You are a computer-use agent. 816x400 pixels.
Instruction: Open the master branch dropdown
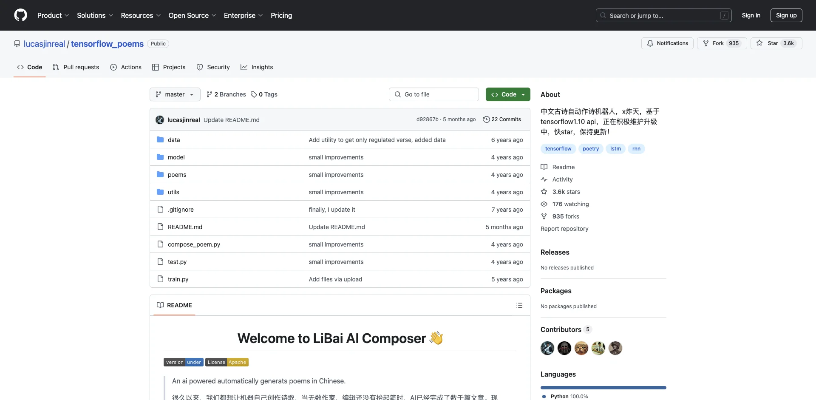point(175,94)
